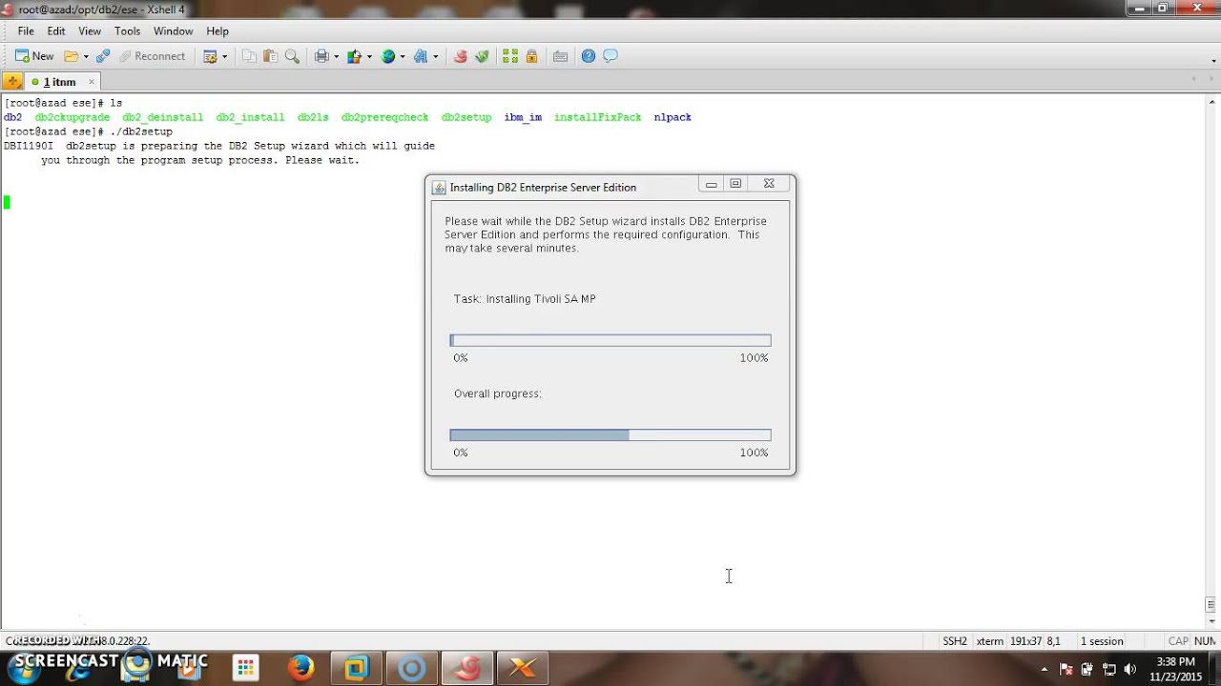
Task: Click the Reconnect button
Action: tap(152, 56)
